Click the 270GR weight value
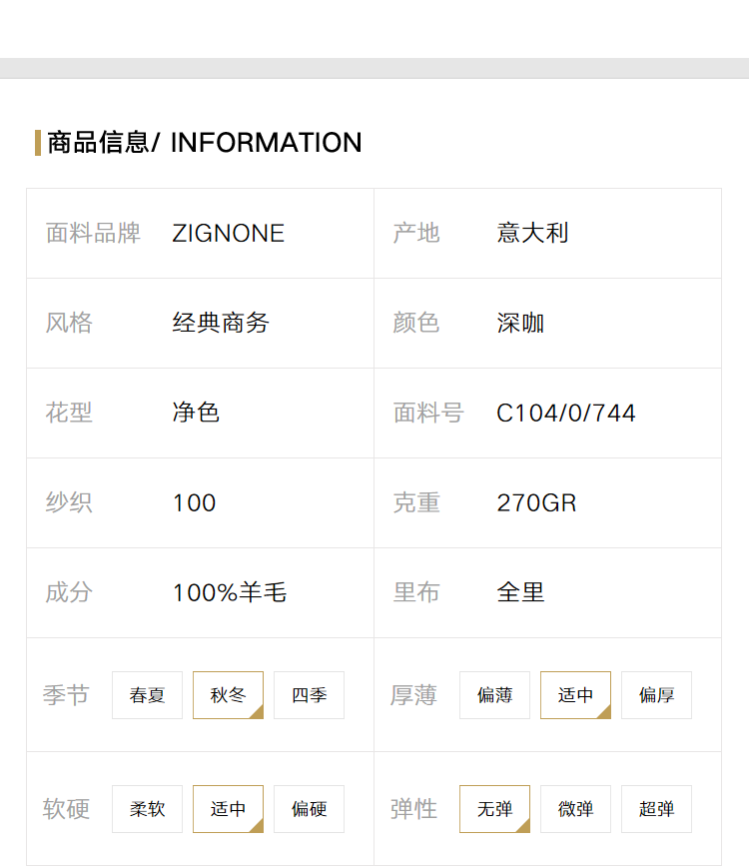 coord(536,503)
